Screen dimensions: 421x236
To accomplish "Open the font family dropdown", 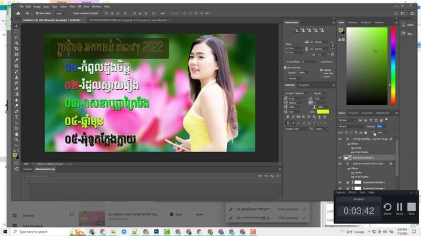I will click(297, 93).
